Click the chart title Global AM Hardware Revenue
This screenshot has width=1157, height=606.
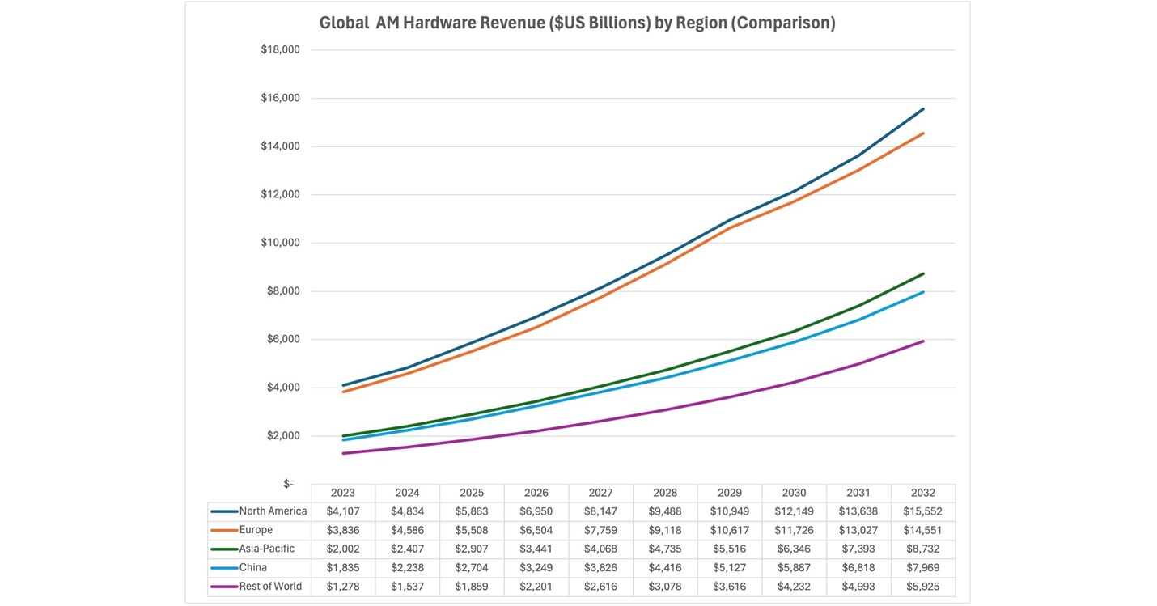(x=577, y=23)
